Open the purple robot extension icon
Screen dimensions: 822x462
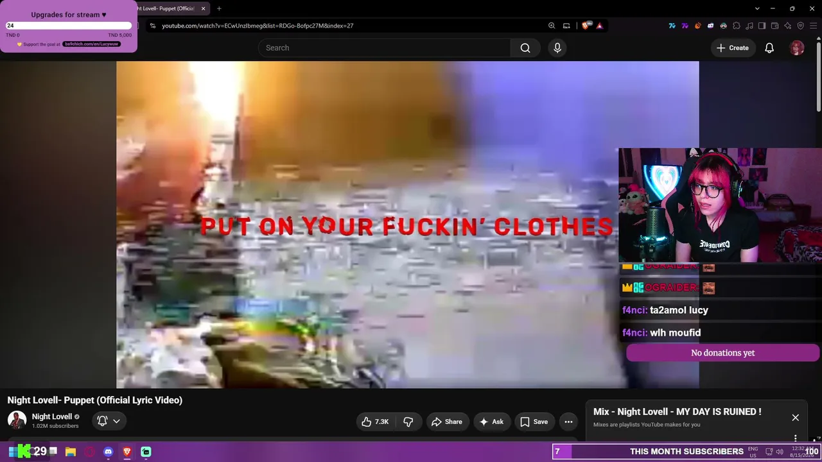(711, 26)
